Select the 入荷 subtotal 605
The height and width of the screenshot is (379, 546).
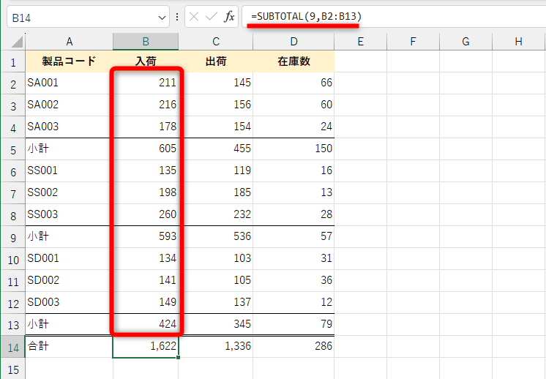point(146,149)
